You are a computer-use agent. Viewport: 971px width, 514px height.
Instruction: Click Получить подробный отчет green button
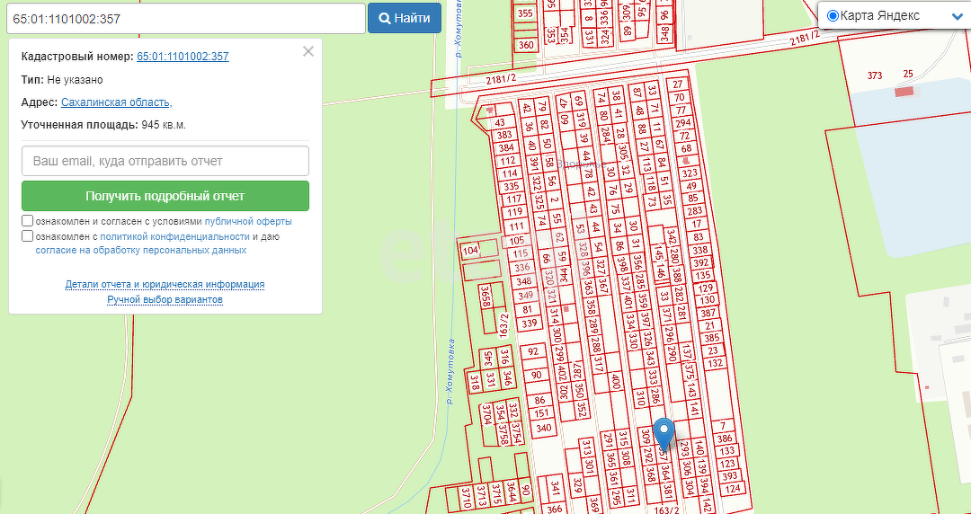[x=165, y=196]
